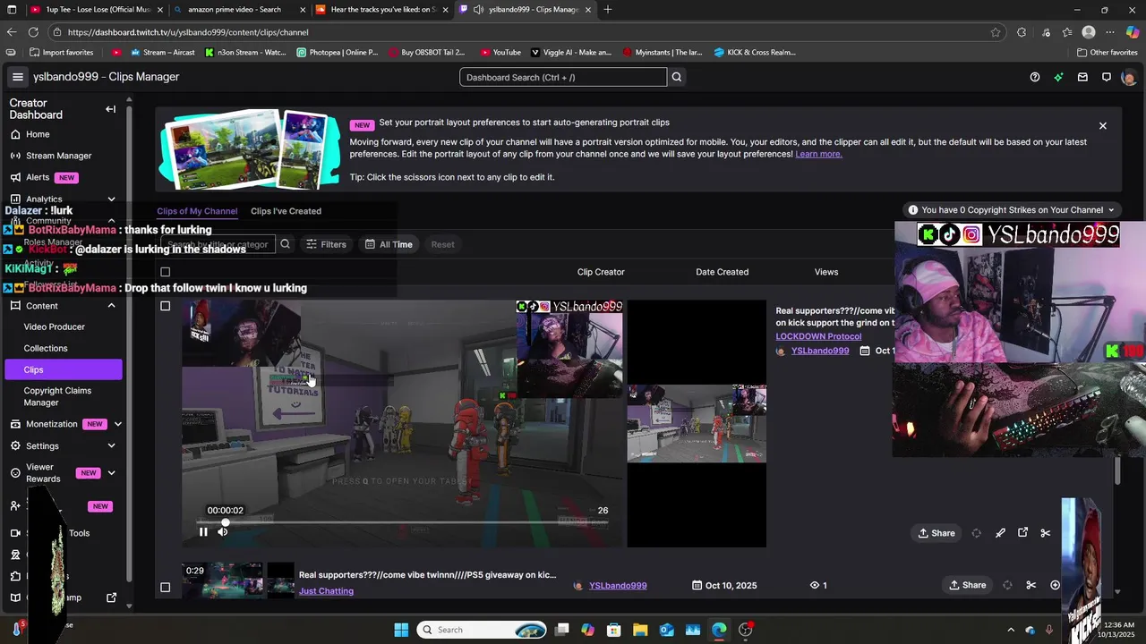Click Edge icon in the taskbar
1146x644 pixels.
719,630
